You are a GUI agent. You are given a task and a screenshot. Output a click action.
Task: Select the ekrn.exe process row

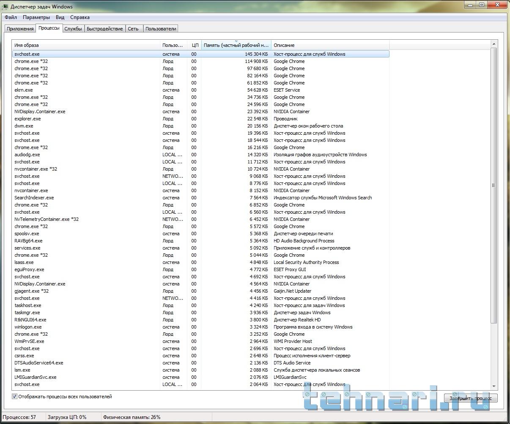click(201, 90)
